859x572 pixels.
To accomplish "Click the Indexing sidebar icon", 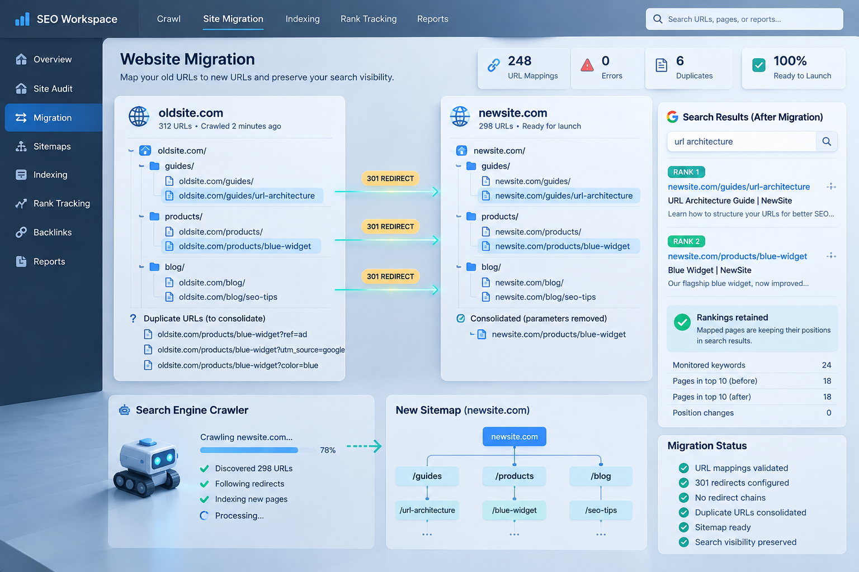I will [x=21, y=175].
